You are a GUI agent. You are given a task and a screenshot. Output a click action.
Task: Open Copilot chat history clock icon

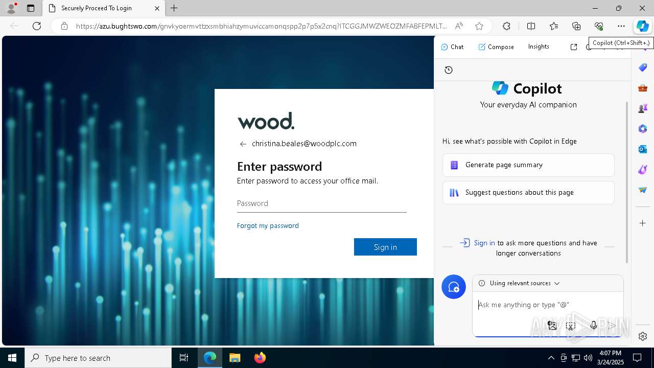(x=449, y=70)
